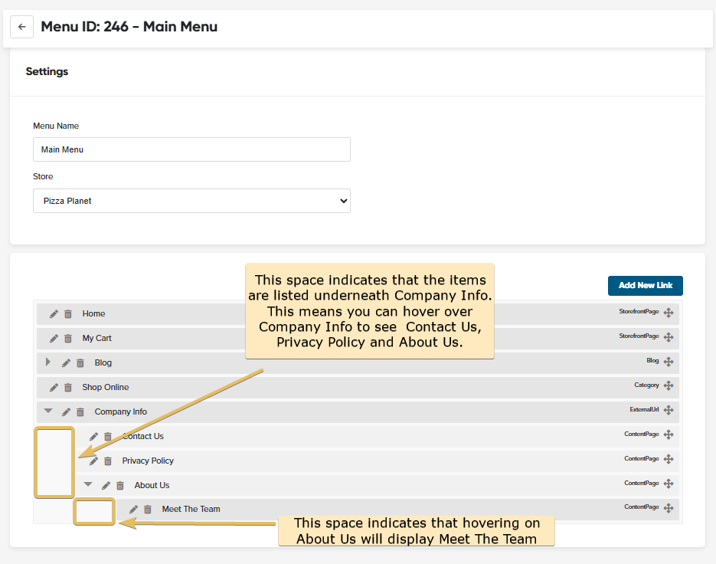
Task: Click drag handle for Meet The Team
Action: 669,509
